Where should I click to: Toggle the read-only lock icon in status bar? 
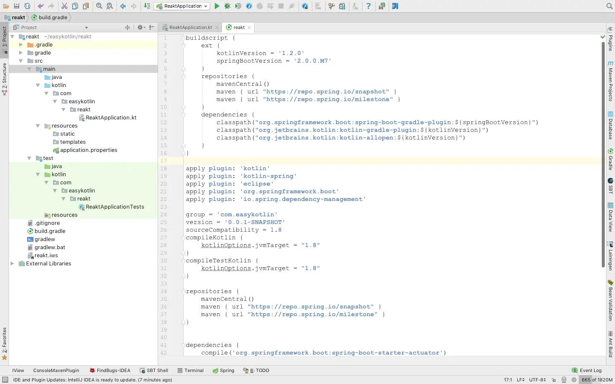(x=553, y=380)
